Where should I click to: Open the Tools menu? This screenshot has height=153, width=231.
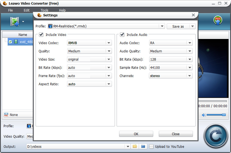pyautogui.click(x=45, y=10)
